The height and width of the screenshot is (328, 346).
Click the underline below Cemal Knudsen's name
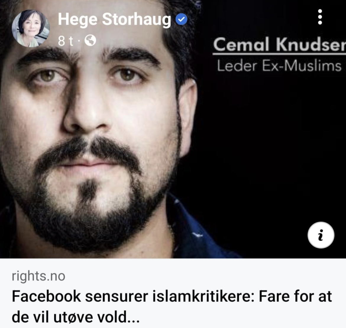(279, 54)
